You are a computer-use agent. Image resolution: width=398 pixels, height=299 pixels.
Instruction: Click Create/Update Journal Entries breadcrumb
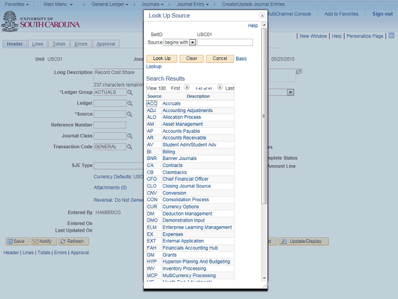(x=253, y=4)
